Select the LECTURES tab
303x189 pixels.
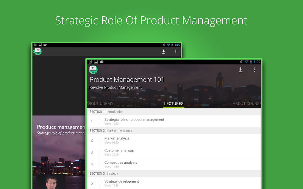tap(174, 104)
